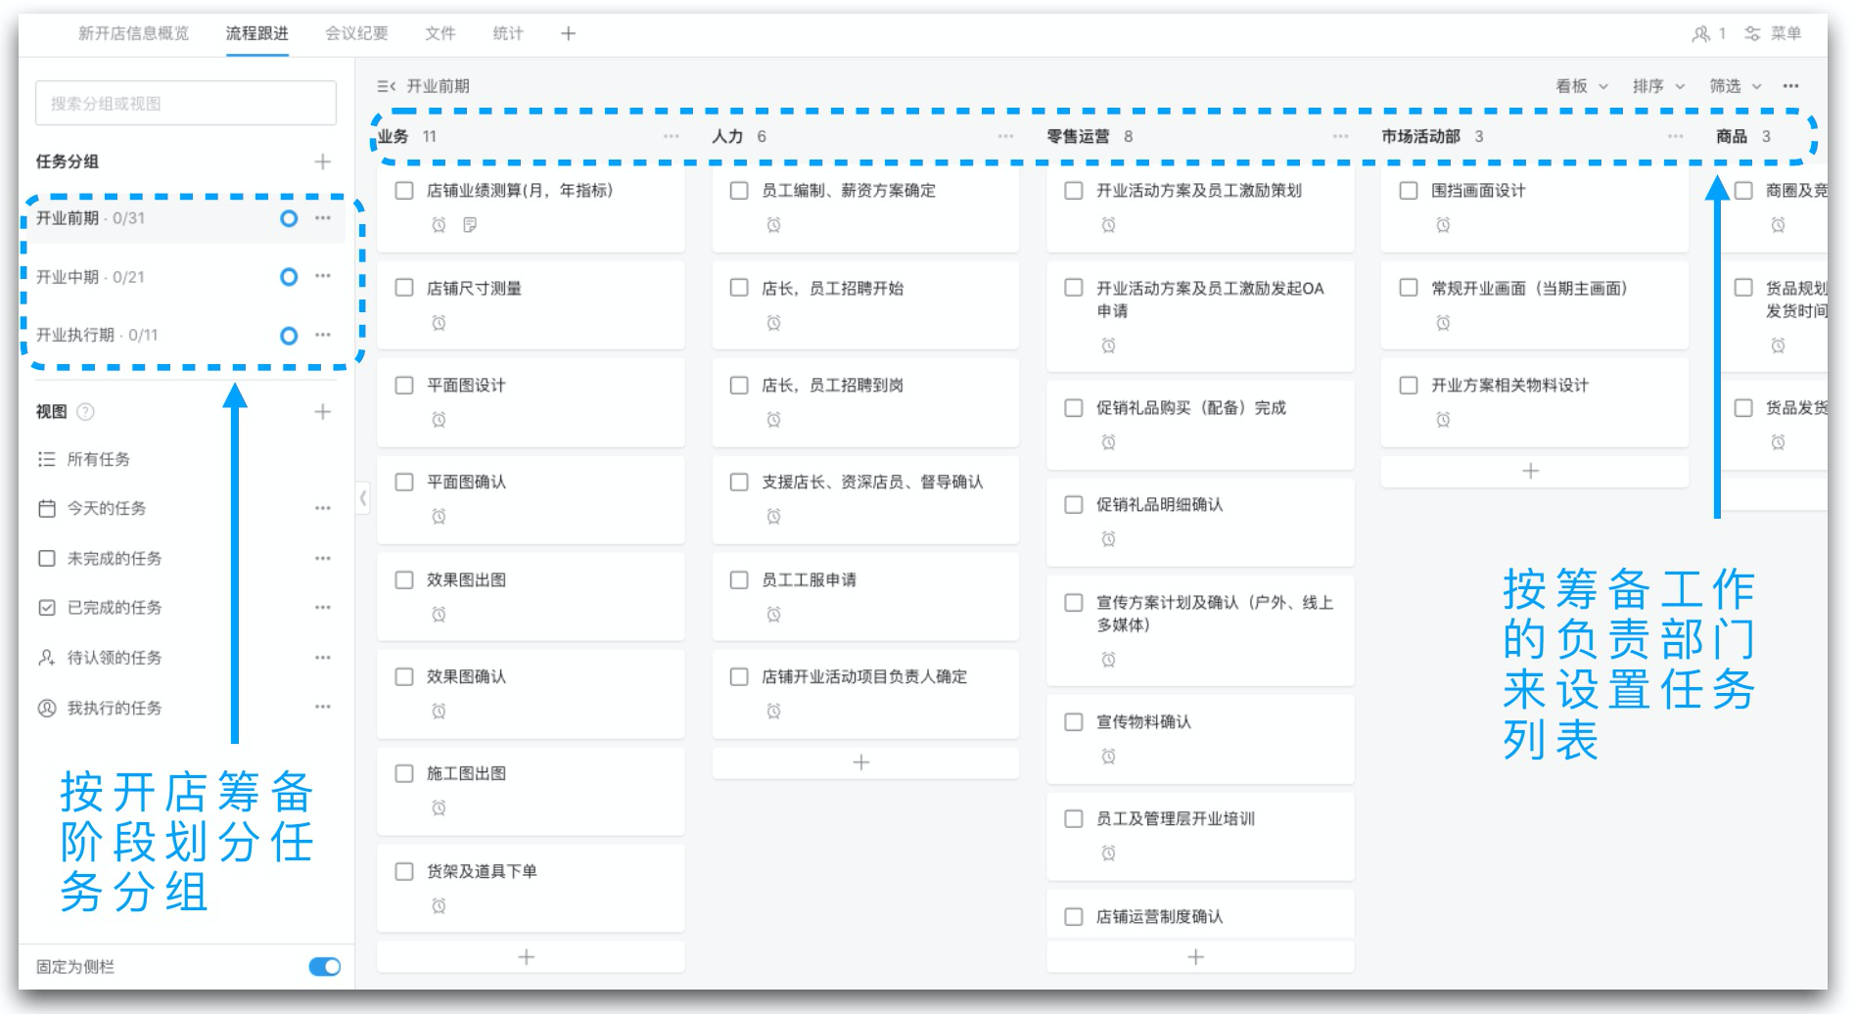Open more options for 我执行的任务 view
The height and width of the screenshot is (1014, 1856).
[x=323, y=707]
